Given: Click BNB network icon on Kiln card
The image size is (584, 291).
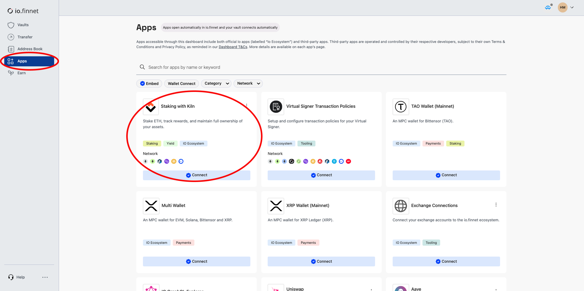Looking at the screenshot, I should [174, 161].
